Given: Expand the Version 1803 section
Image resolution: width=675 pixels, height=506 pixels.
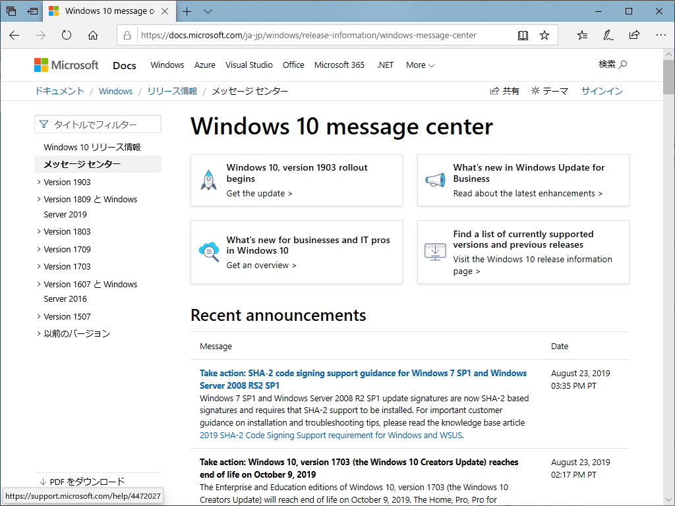Looking at the screenshot, I should tap(66, 231).
